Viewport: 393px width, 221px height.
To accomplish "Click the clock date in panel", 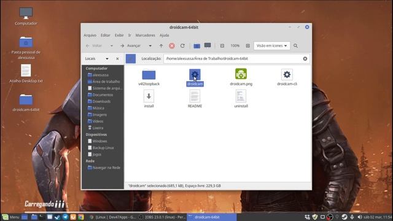I will [378, 217].
